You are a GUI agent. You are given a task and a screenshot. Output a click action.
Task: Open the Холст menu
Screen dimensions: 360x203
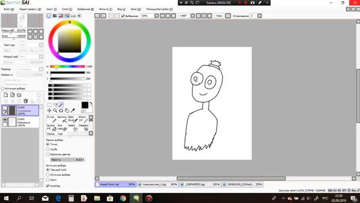[x=52, y=9]
